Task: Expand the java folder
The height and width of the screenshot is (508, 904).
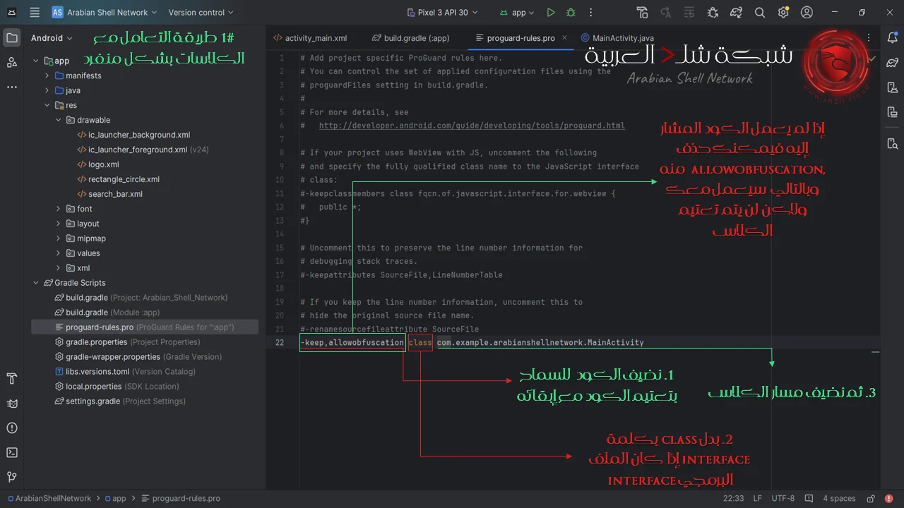Action: pyautogui.click(x=47, y=90)
